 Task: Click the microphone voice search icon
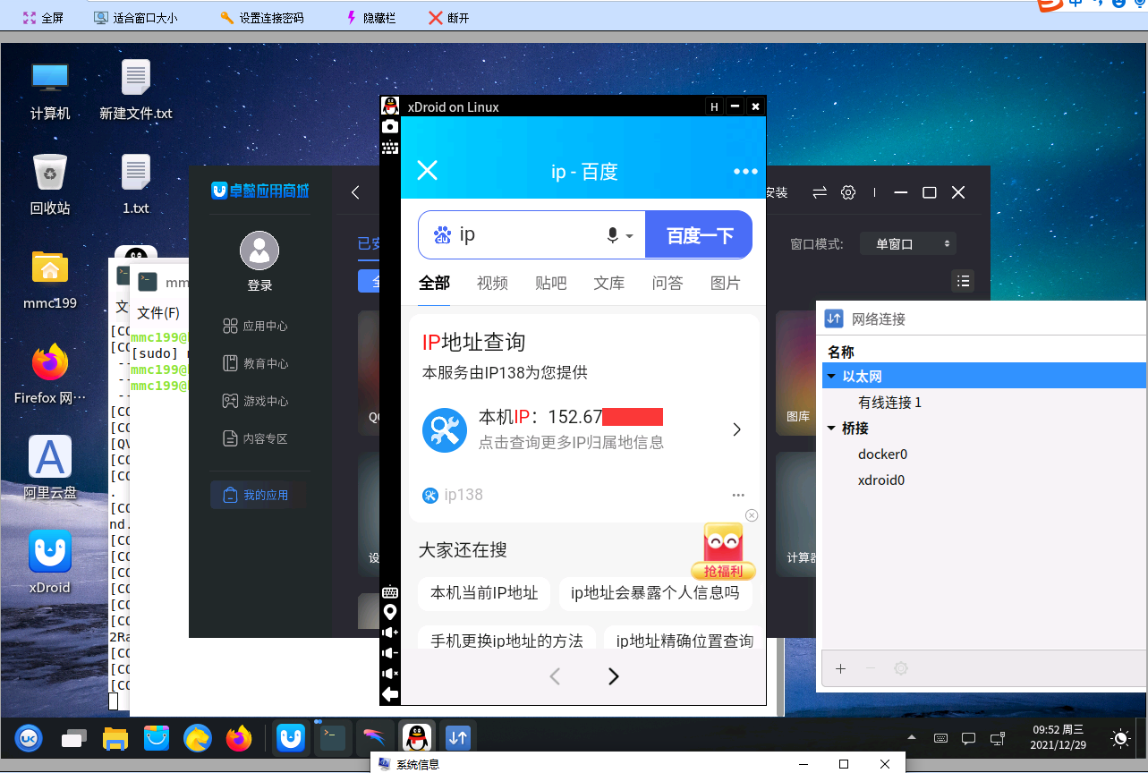[x=613, y=235]
